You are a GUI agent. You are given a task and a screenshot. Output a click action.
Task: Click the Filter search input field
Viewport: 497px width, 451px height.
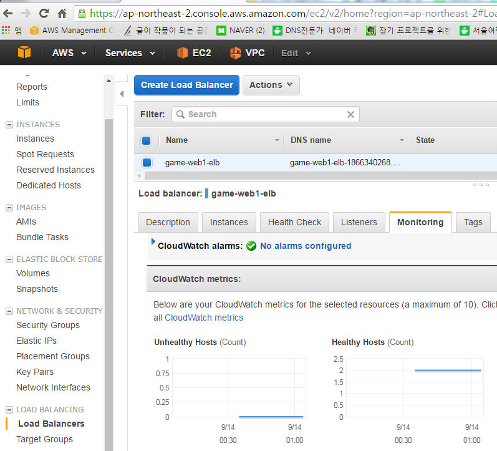pyautogui.click(x=265, y=115)
